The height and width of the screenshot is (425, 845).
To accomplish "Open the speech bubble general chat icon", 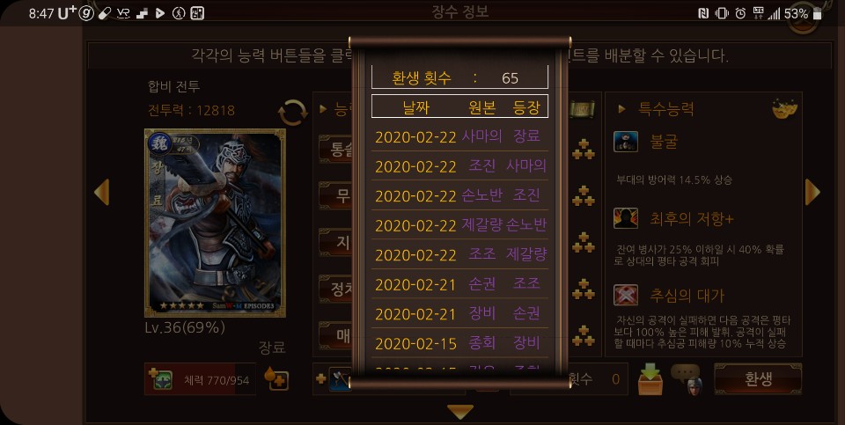I will coord(687,379).
